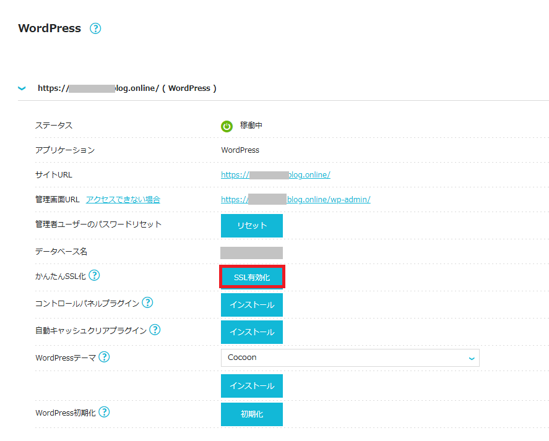The height and width of the screenshot is (441, 549).
Task: Collapse the blog.online WordPress site section
Action: [x=22, y=88]
